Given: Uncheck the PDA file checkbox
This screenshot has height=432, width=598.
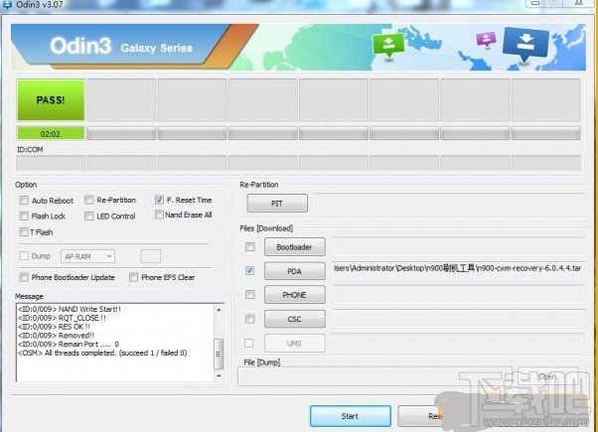Looking at the screenshot, I should point(249,270).
